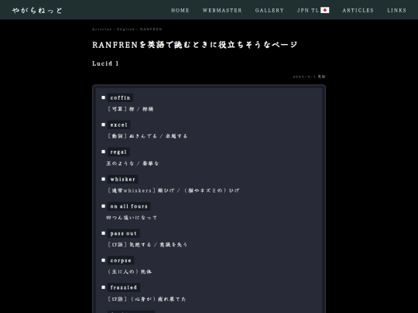418x313 pixels.
Task: Click the 2025/9/1 update date text
Action: (x=309, y=77)
